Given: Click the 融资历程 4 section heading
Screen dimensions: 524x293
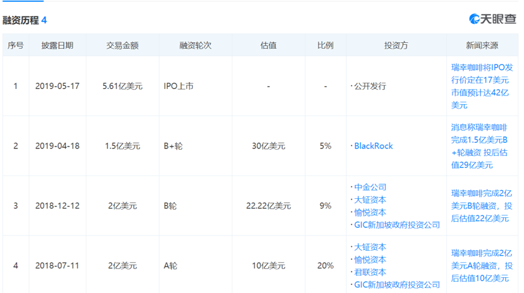Looking at the screenshot, I should (x=25, y=20).
